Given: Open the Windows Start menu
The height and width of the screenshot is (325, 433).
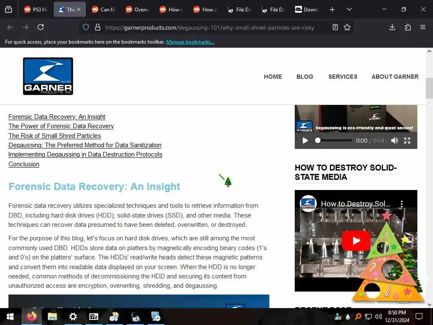Looking at the screenshot, I should click(11, 317).
